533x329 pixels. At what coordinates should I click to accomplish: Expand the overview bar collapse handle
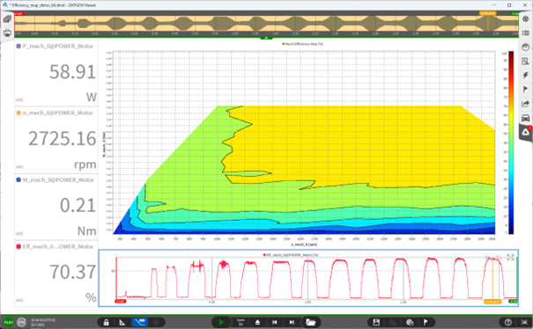click(x=266, y=38)
